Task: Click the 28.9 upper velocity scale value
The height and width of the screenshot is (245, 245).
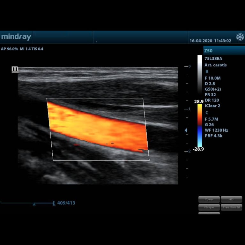Action: (199, 101)
